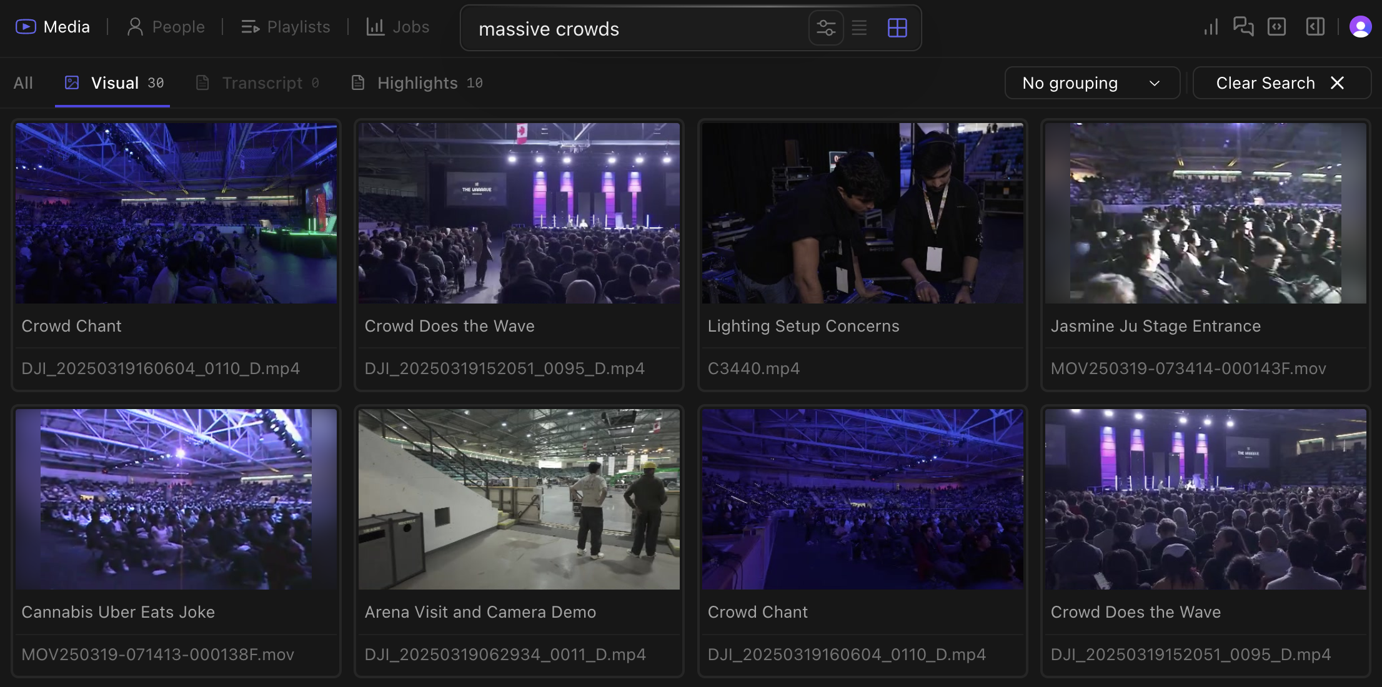Open the code brackets panel icon
The width and height of the screenshot is (1382, 687).
point(1276,27)
